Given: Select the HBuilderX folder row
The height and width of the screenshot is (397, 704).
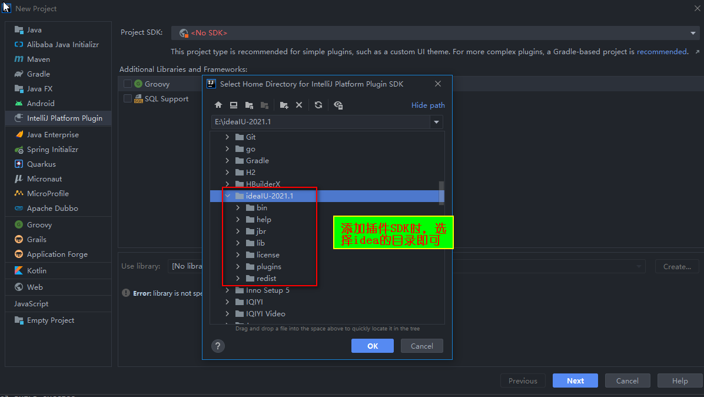Looking at the screenshot, I should [x=327, y=184].
